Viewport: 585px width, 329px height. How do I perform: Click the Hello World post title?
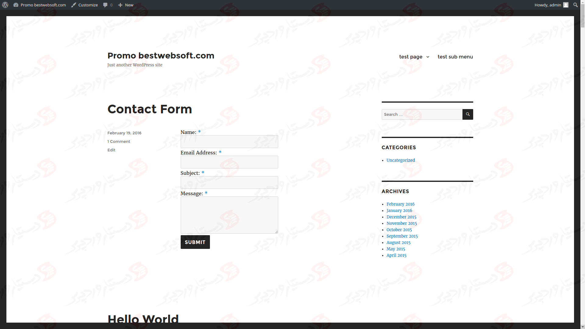coord(143,319)
